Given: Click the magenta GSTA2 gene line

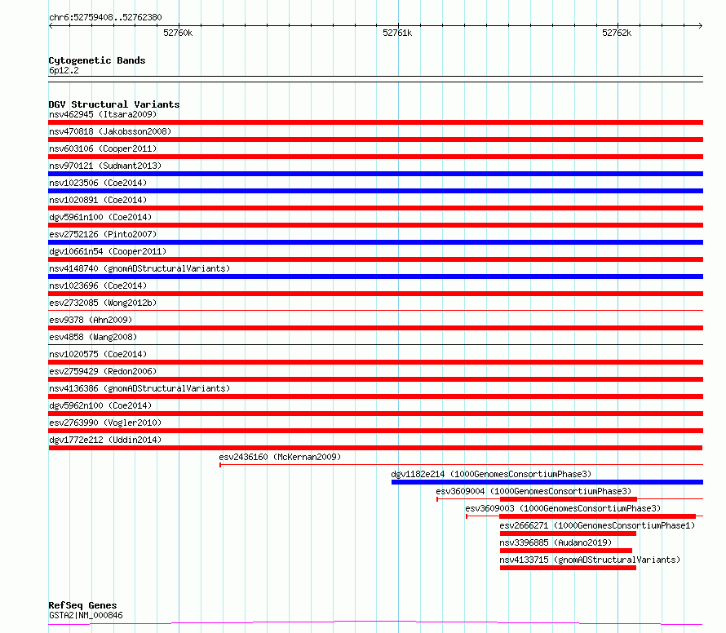Looking at the screenshot, I should point(375,623).
